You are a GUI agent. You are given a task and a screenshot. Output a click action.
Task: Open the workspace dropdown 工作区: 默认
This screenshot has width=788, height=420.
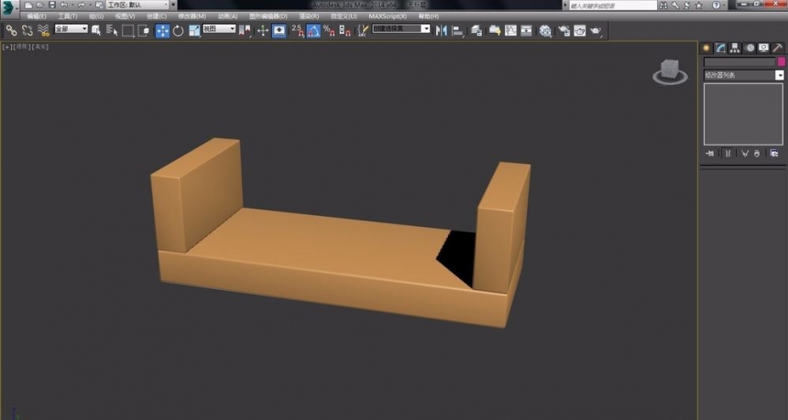point(137,5)
